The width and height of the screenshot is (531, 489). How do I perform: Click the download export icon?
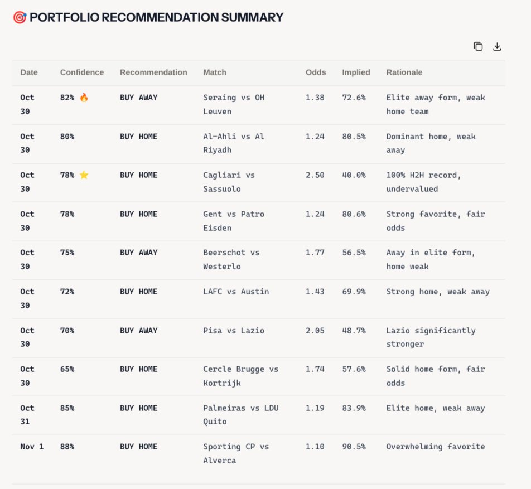click(x=497, y=47)
